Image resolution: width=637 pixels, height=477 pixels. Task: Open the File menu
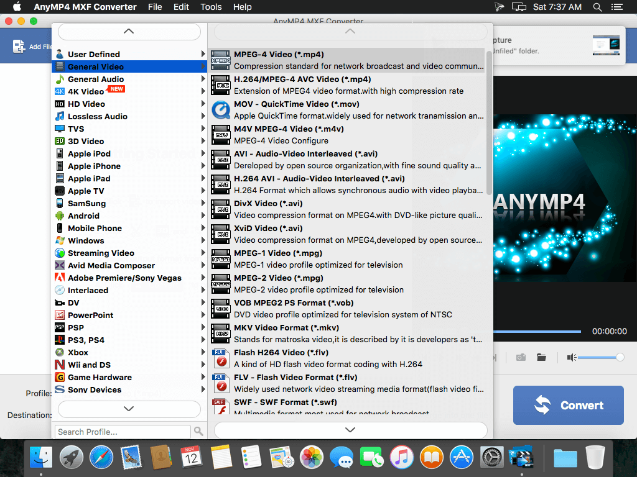pyautogui.click(x=155, y=7)
